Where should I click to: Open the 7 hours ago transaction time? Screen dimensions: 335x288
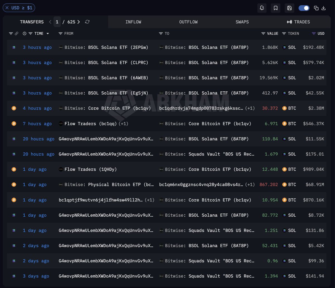37,124
